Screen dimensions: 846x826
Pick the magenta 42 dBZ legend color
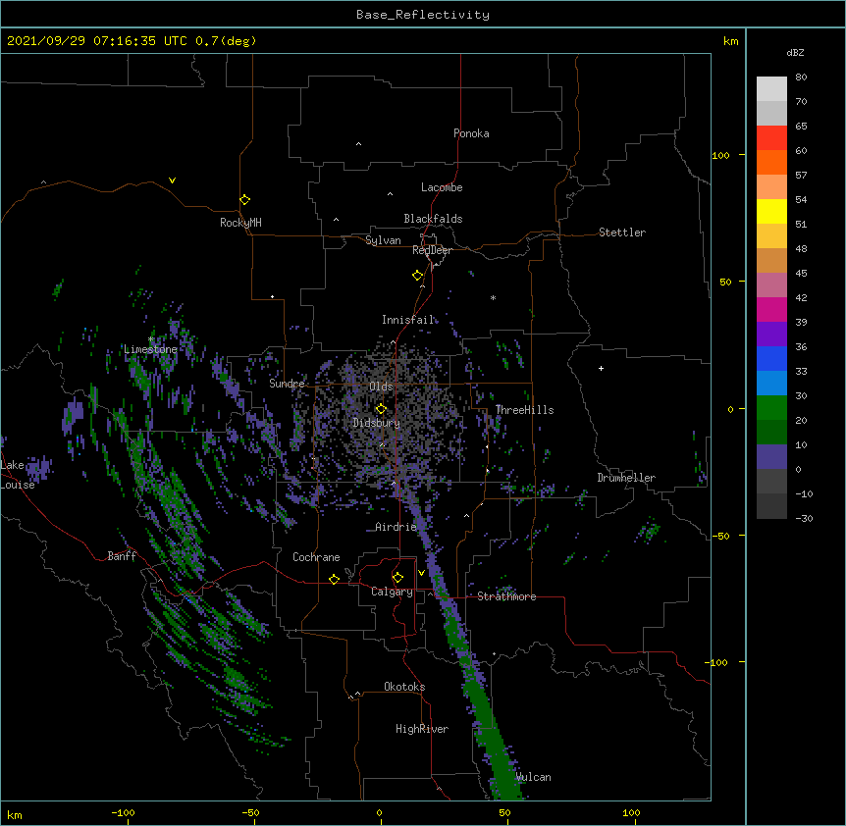[x=771, y=309]
